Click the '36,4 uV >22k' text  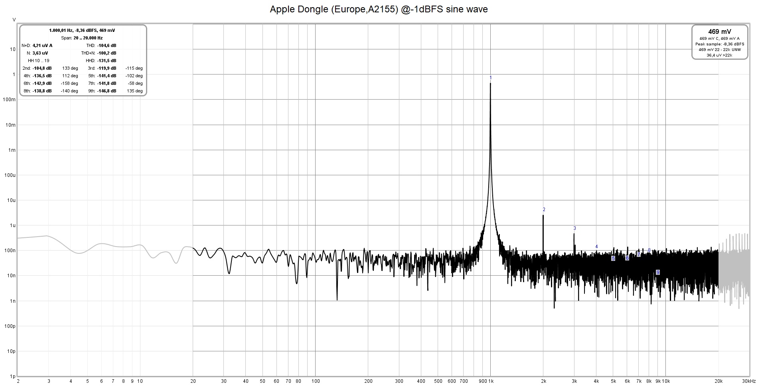[720, 55]
